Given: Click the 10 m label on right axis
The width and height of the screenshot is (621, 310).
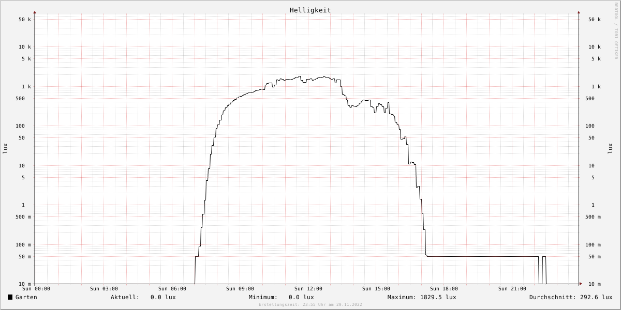Looking at the screenshot, I should (595, 284).
